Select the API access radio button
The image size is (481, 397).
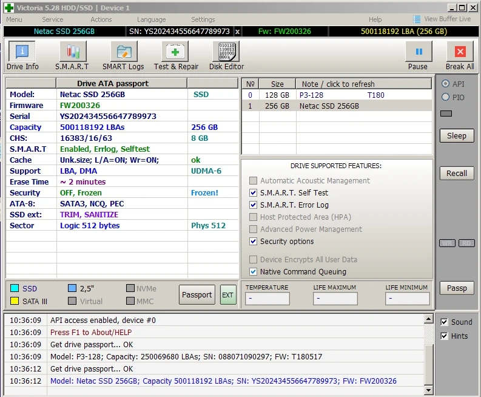(445, 84)
